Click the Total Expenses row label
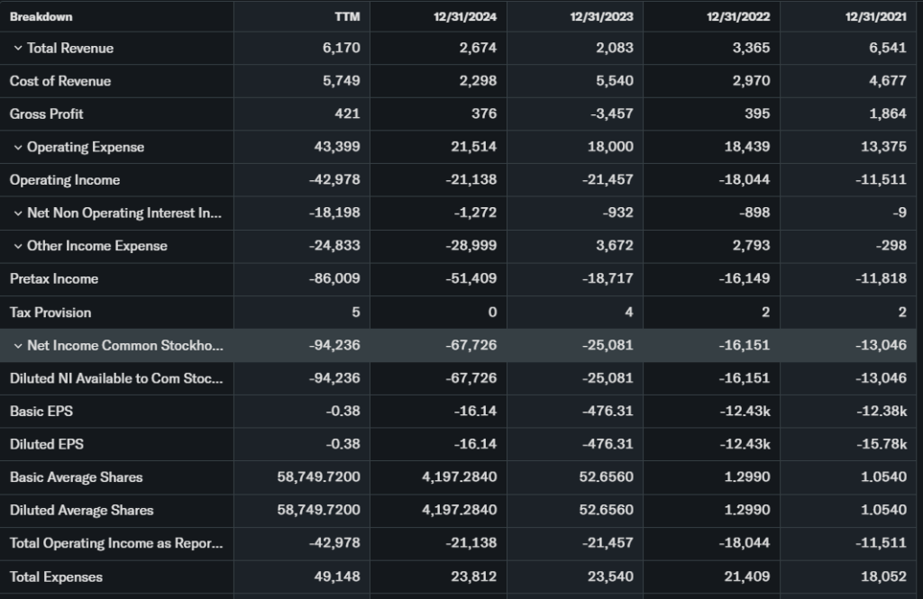This screenshot has height=599, width=923. pyautogui.click(x=56, y=577)
